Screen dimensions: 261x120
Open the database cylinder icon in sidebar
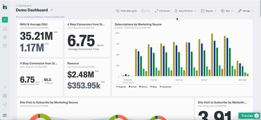[x=5, y=46]
